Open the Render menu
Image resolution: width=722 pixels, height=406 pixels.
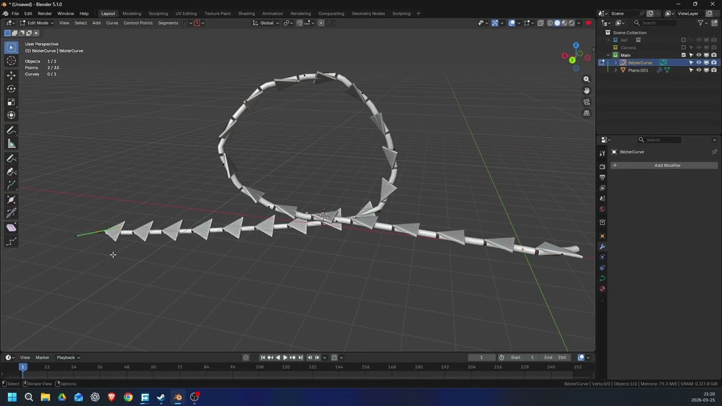[45, 14]
